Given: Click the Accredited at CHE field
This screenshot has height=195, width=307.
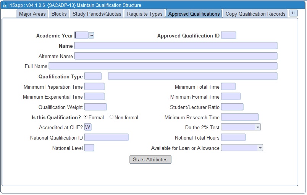Looking at the screenshot, I should (x=88, y=127).
